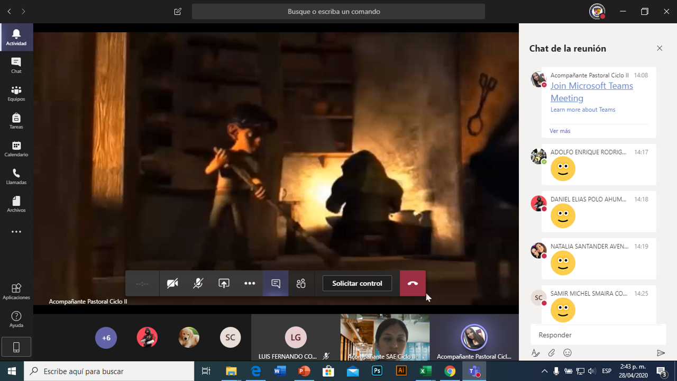The height and width of the screenshot is (381, 677).
Task: Click the Responder reply field
Action: [598, 335]
